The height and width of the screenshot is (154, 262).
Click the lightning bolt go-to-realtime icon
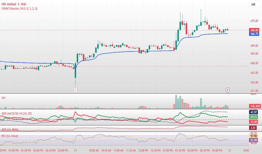[x=227, y=90]
